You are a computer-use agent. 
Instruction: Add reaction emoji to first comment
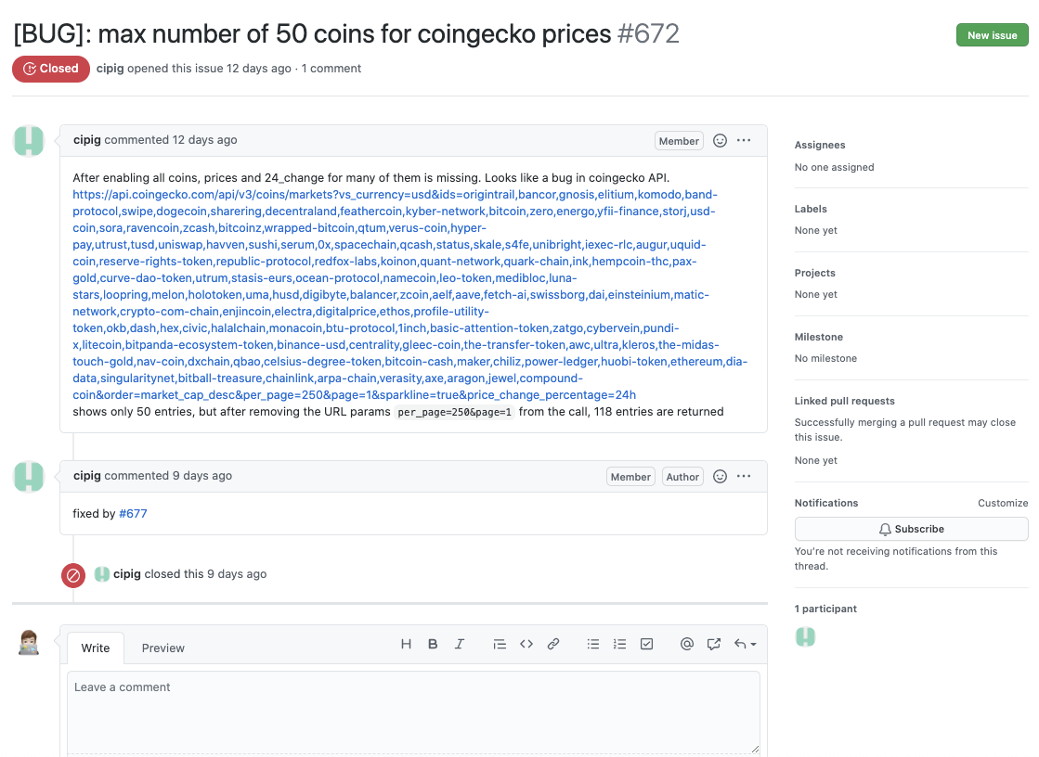pos(720,140)
